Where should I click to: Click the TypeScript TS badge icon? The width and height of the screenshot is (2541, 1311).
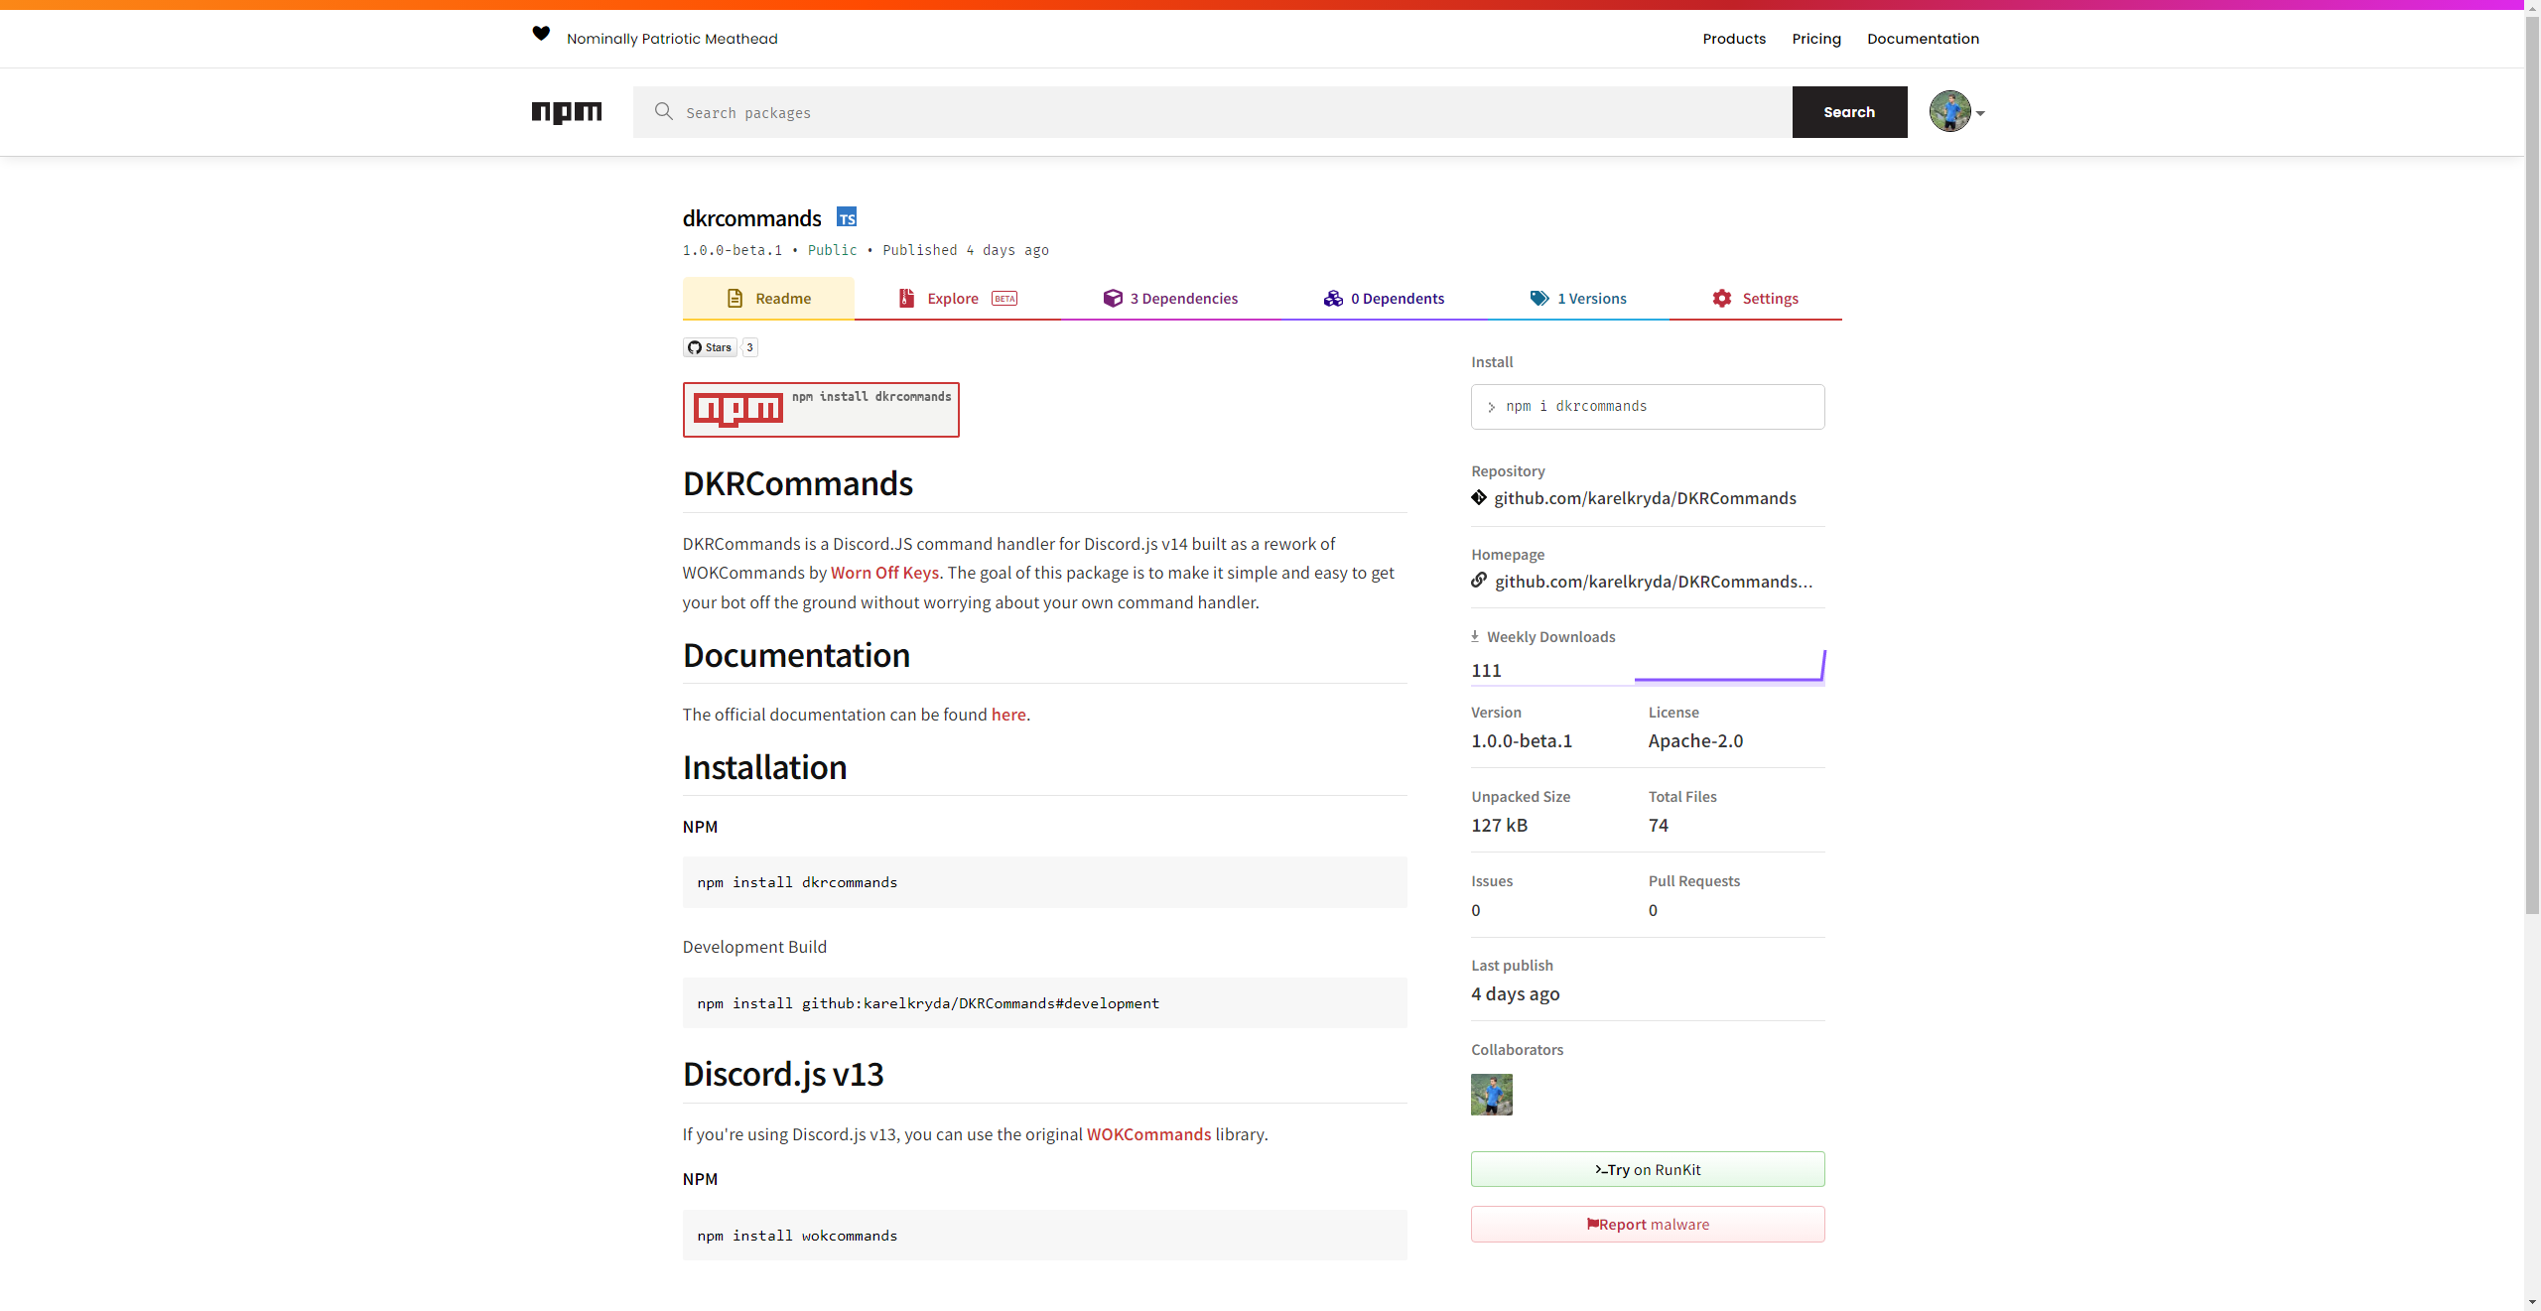tap(847, 217)
